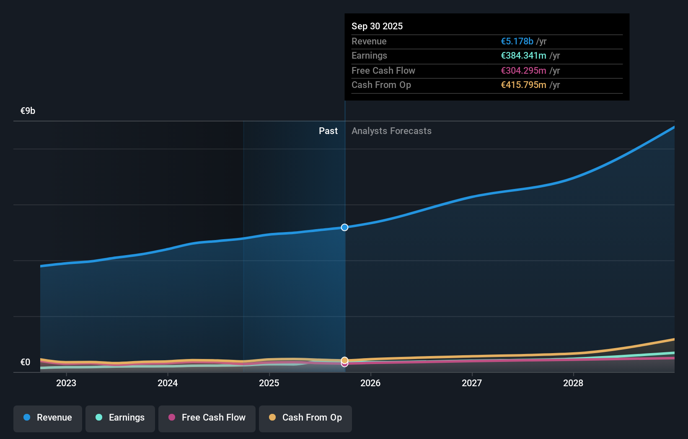Click the 2026 x-axis label
The height and width of the screenshot is (439, 688).
click(x=370, y=383)
